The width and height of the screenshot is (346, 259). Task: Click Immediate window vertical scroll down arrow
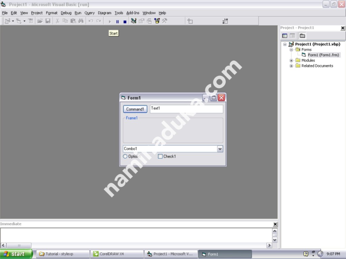click(x=275, y=240)
